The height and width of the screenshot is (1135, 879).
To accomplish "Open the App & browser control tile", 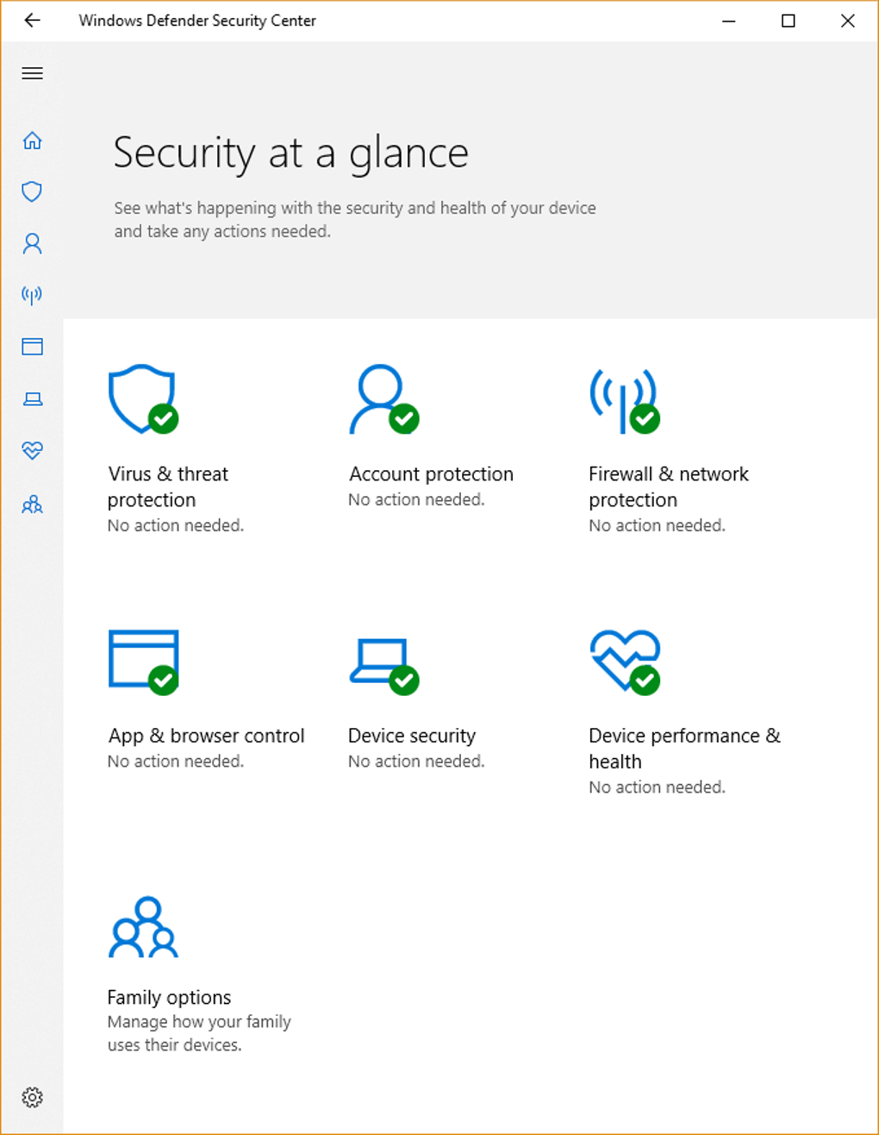I will 206,735.
